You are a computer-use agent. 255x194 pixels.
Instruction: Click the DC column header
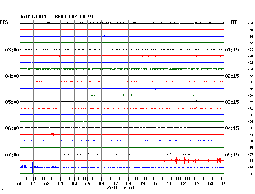click(x=247, y=21)
